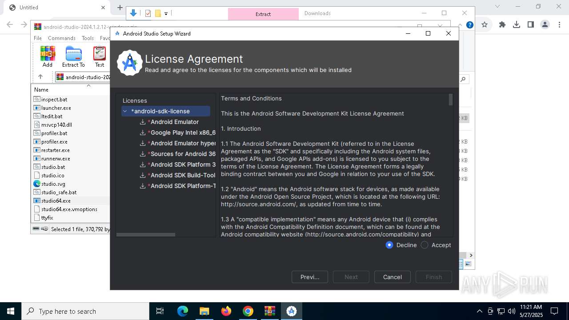Click the license text vertical scrollbar thumb
The height and width of the screenshot is (320, 569).
pyautogui.click(x=450, y=100)
